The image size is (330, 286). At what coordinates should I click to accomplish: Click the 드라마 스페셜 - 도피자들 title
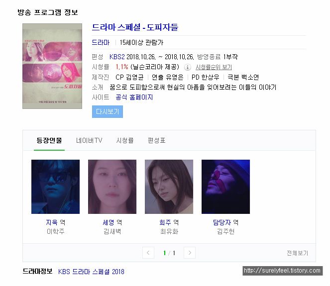click(x=135, y=27)
